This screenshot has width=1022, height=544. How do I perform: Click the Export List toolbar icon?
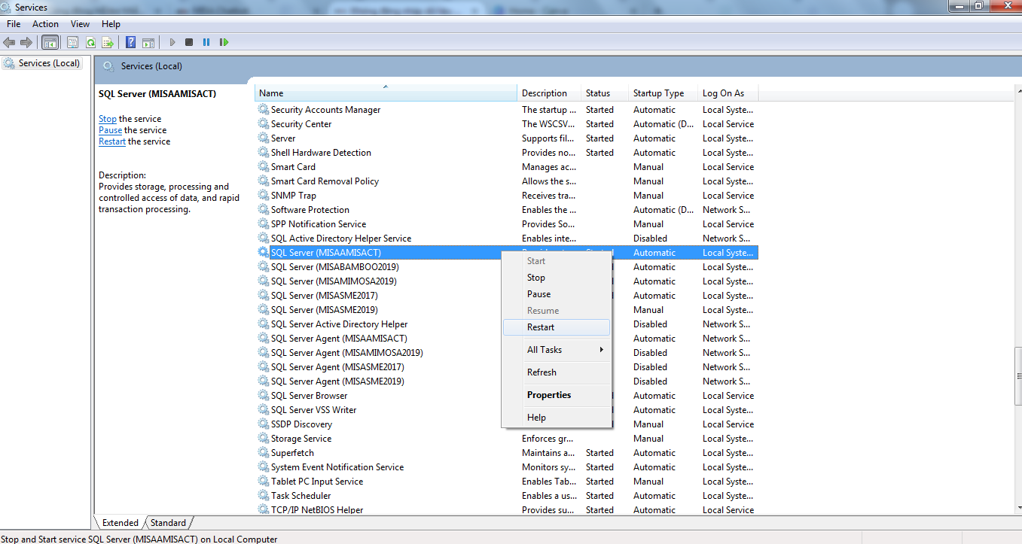coord(108,42)
